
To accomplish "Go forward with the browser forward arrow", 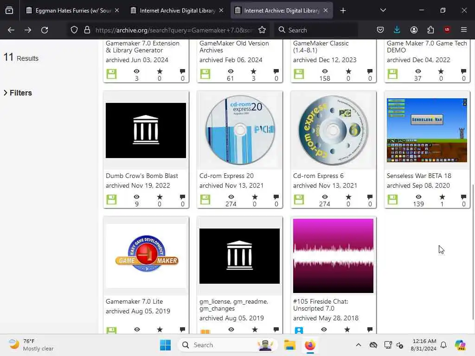I will click(x=27, y=30).
